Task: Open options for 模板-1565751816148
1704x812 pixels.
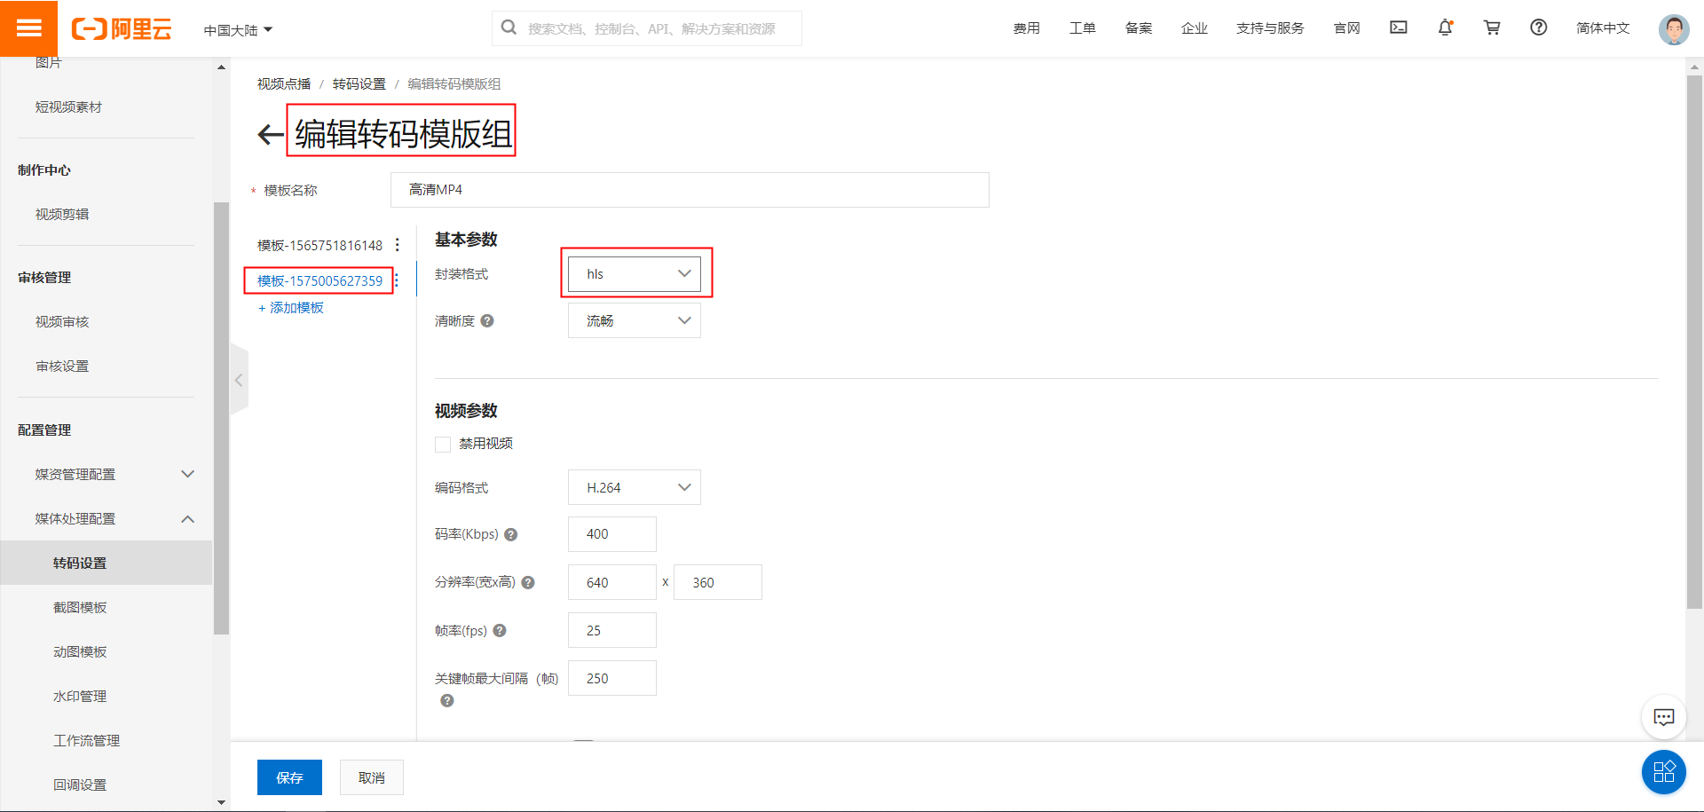Action: [397, 245]
